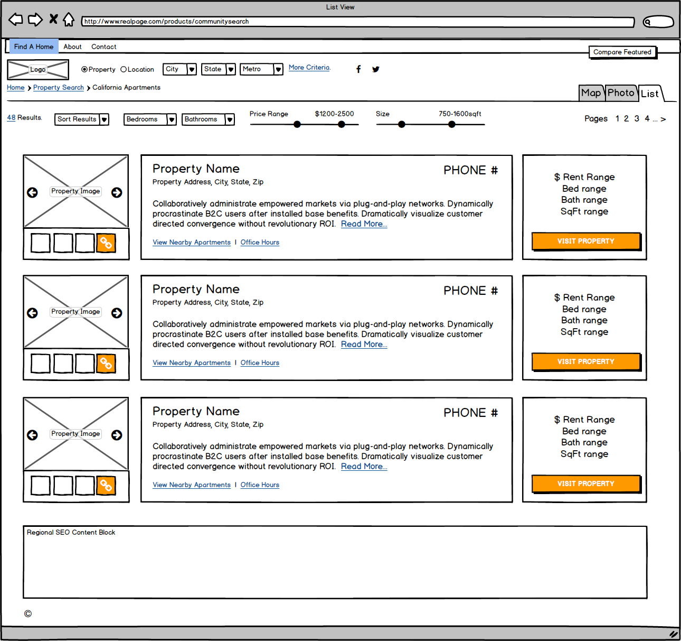Click Home breadcrumb link
The height and width of the screenshot is (641, 681).
click(16, 88)
